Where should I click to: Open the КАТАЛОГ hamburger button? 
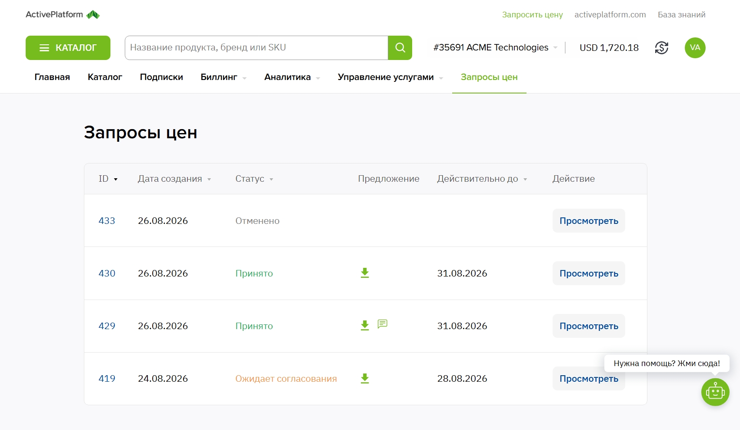68,48
